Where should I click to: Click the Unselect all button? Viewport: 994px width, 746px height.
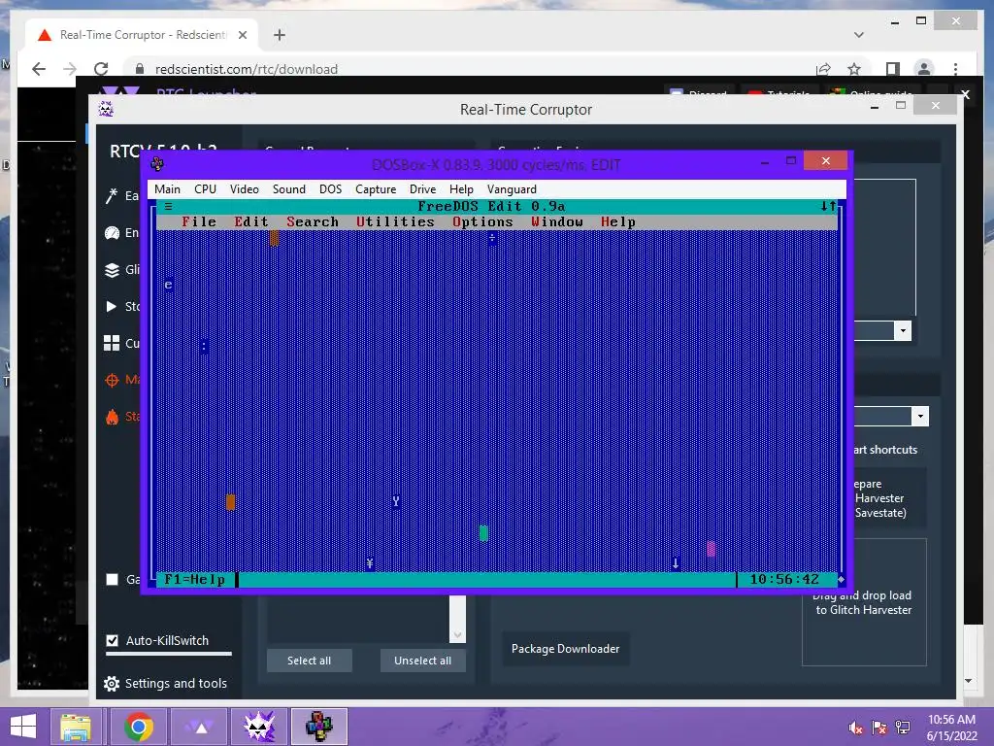pyautogui.click(x=423, y=661)
